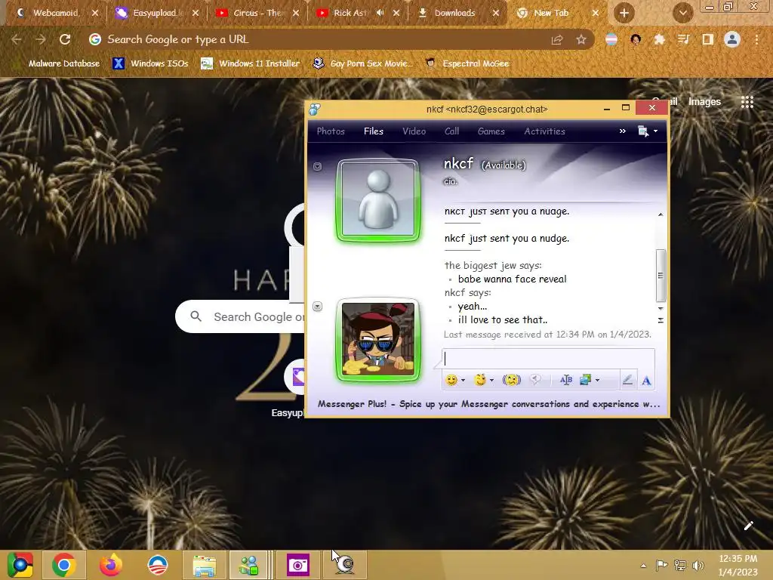Click the chat history scrollbar thumb

(x=661, y=275)
